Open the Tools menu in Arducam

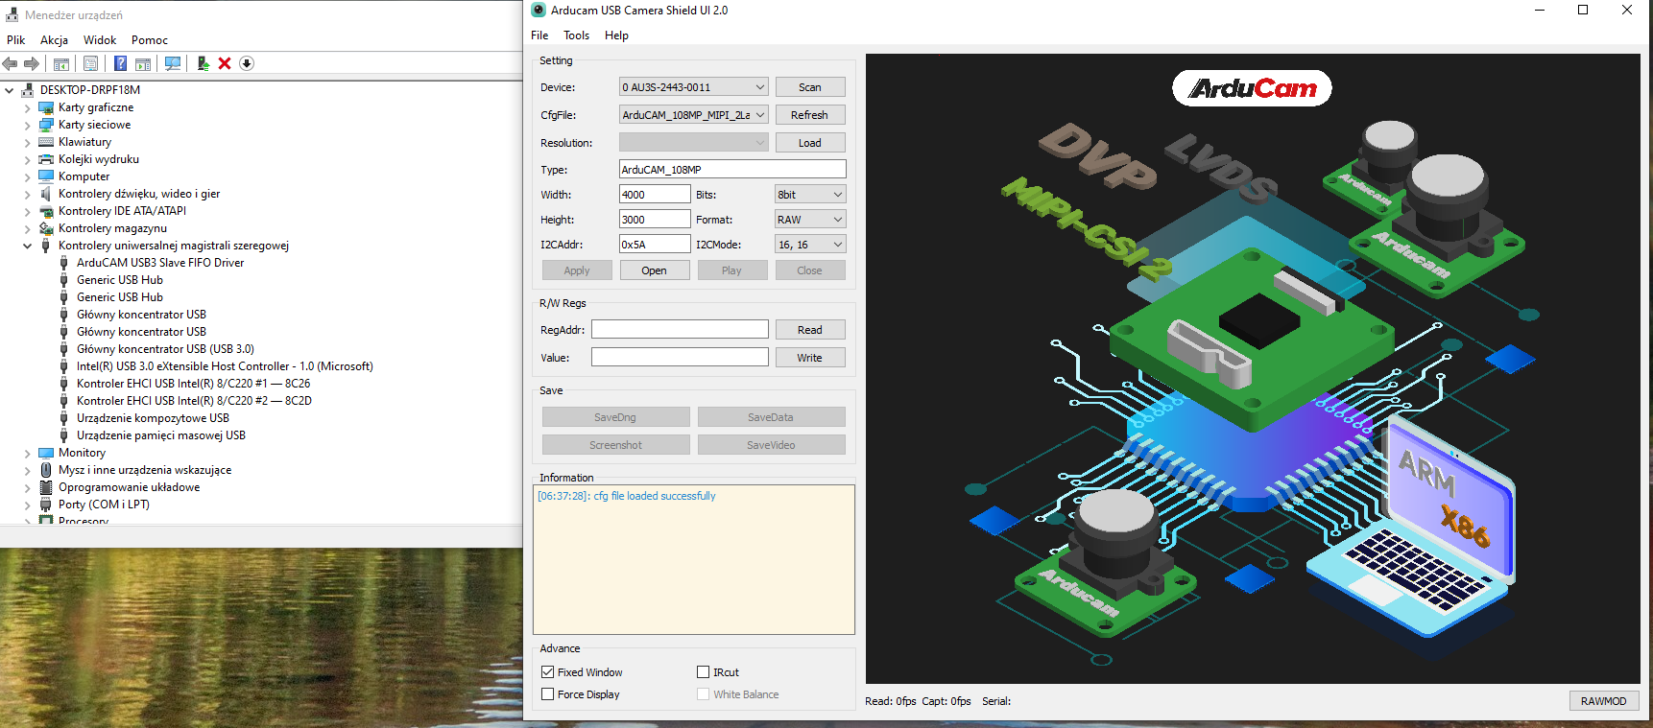[x=577, y=35]
